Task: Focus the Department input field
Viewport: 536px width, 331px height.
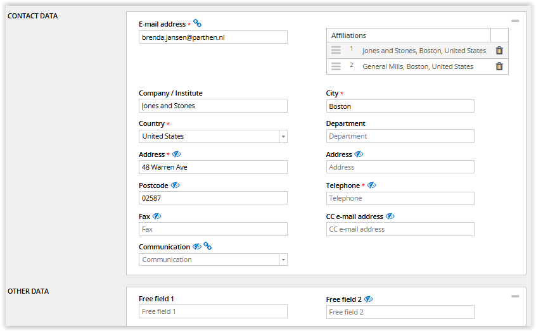Action: click(400, 136)
